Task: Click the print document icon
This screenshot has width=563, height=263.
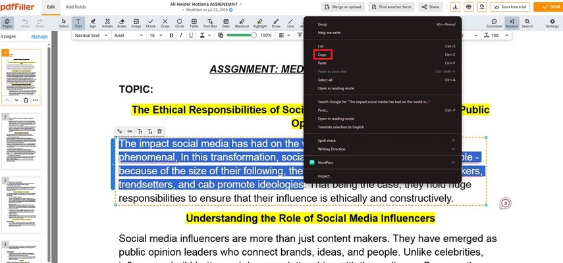Action: [469, 7]
